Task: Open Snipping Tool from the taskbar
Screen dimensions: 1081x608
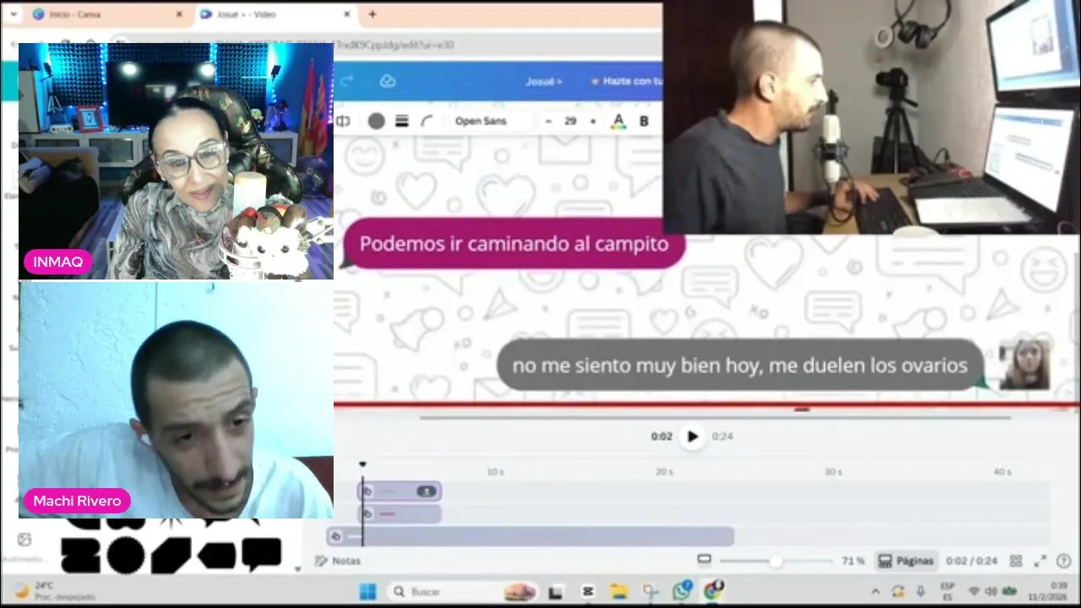Action: click(650, 592)
